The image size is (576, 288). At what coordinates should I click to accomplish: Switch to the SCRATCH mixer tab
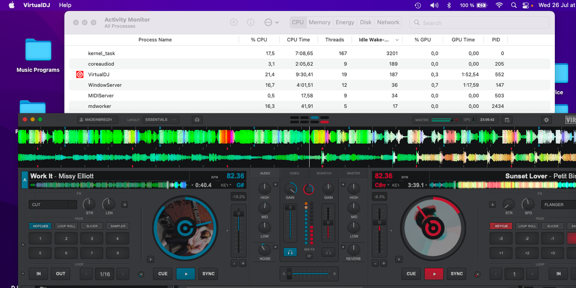[324, 173]
